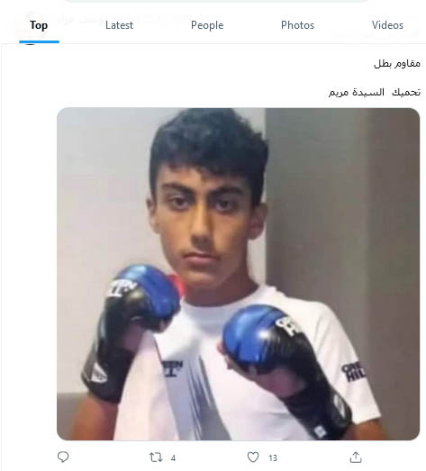426x471 pixels.
Task: Select the Photos tab
Action: pos(298,25)
